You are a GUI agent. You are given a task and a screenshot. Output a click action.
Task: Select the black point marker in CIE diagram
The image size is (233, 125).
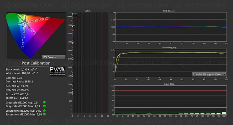[23, 27]
